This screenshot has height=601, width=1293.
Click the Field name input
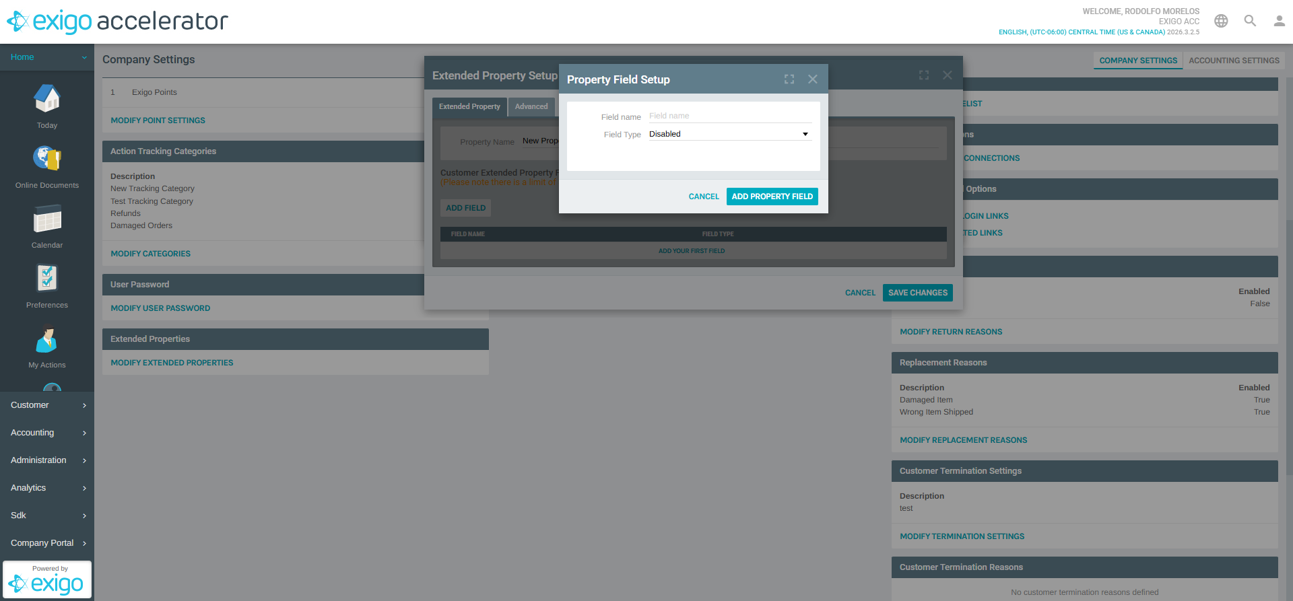click(x=730, y=116)
